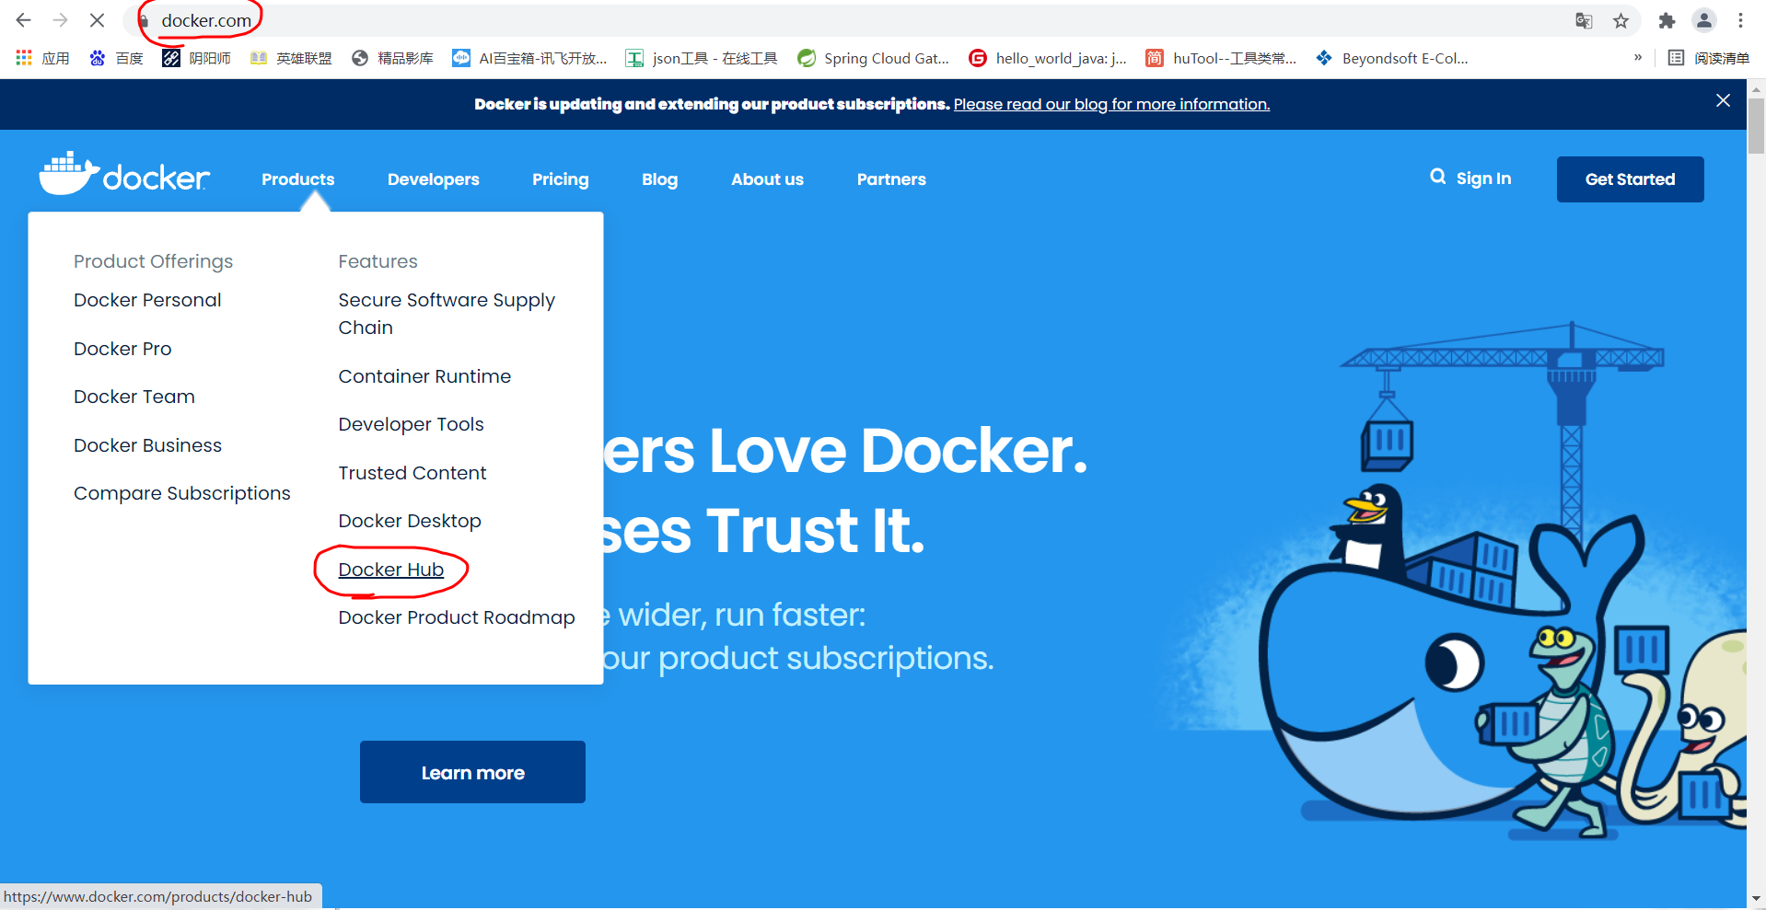The height and width of the screenshot is (910, 1766).
Task: Open the 百度 bookmark
Action: point(116,58)
